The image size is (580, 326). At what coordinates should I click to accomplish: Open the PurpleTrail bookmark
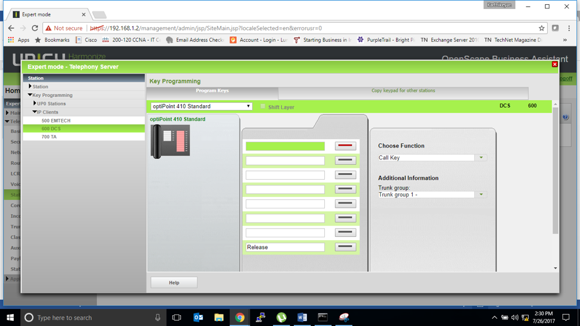click(386, 40)
